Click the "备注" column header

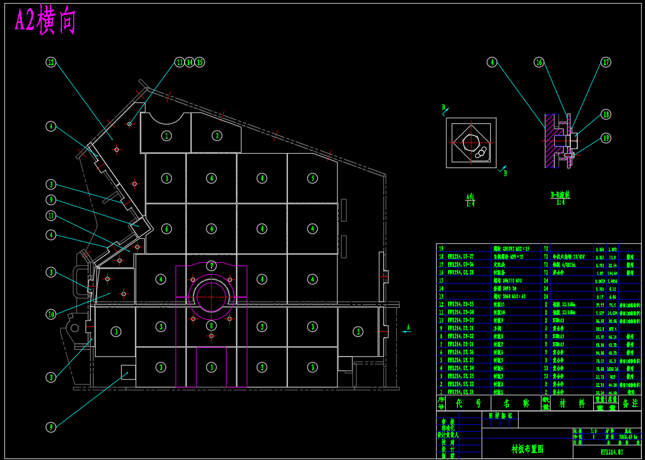coord(630,403)
